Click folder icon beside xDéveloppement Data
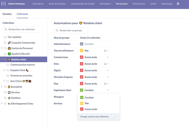This screenshot has height=129, width=189. [x=5, y=104]
